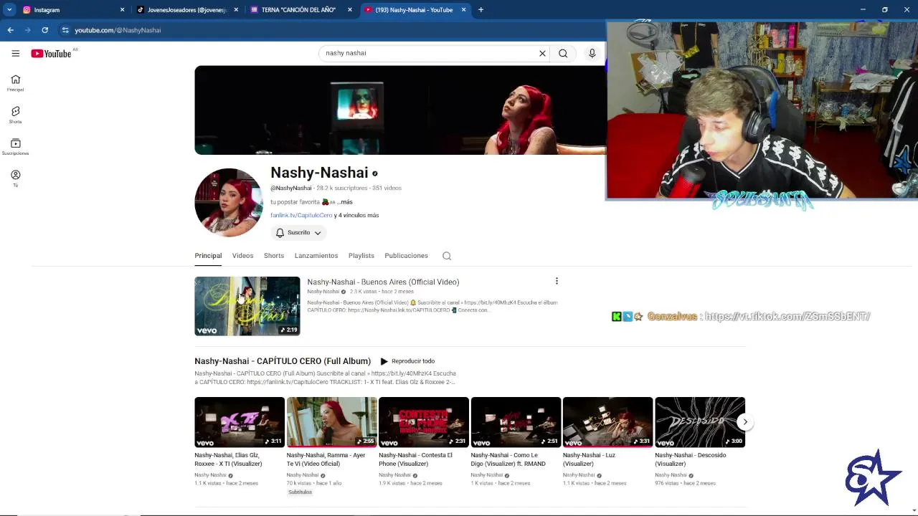
Task: Clear the search box with X
Action: 542,53
